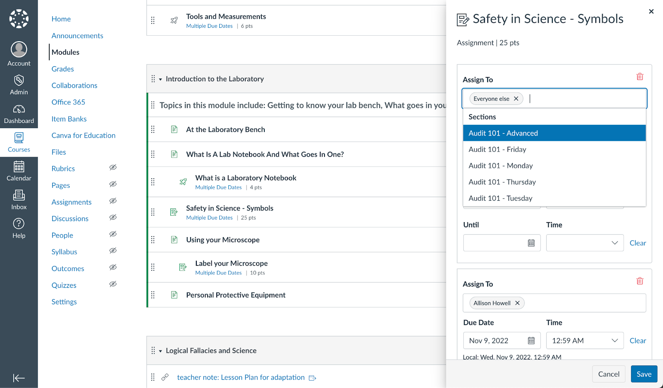
Task: Toggle visibility icon next to Rubrics
Action: click(113, 167)
